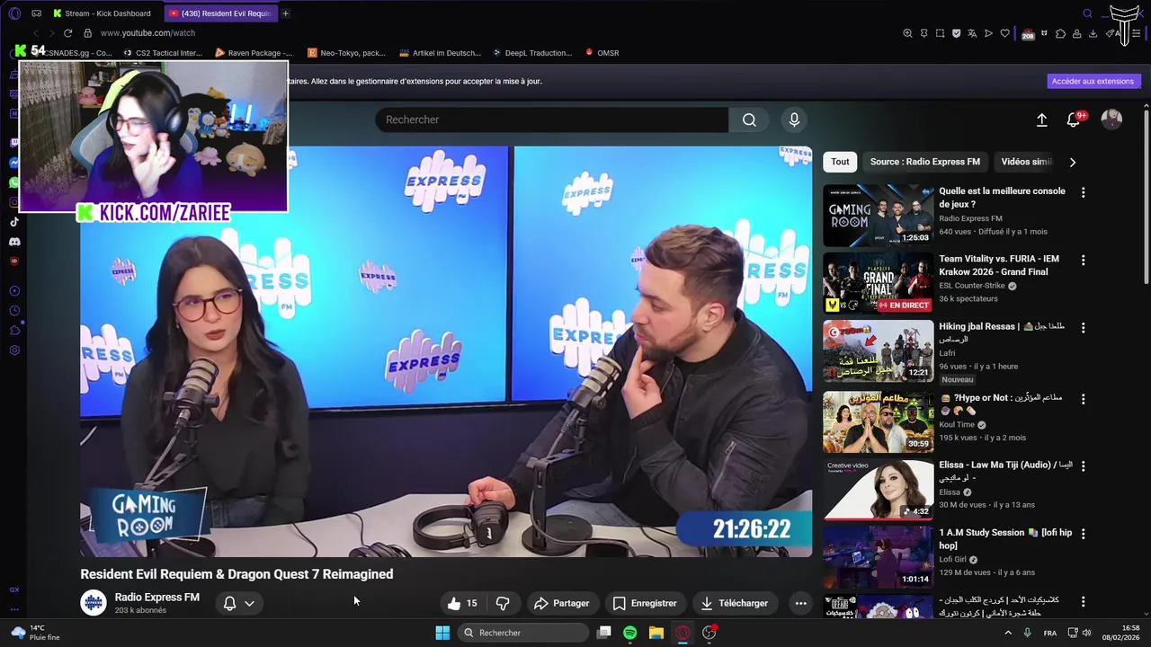Select the 'Tout' filter chip

tap(840, 162)
